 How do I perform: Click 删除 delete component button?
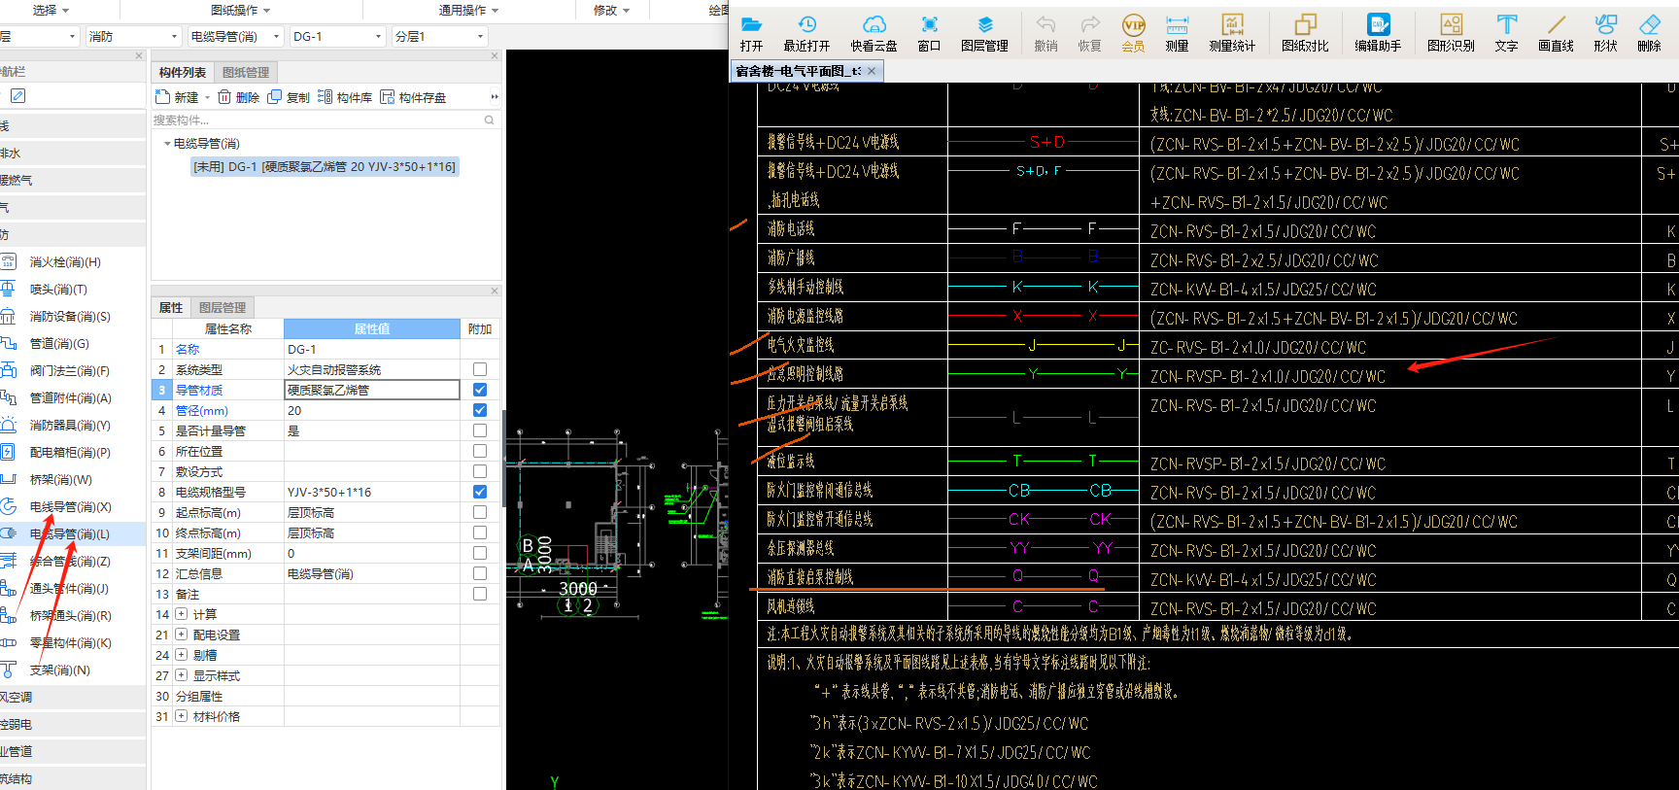click(239, 97)
